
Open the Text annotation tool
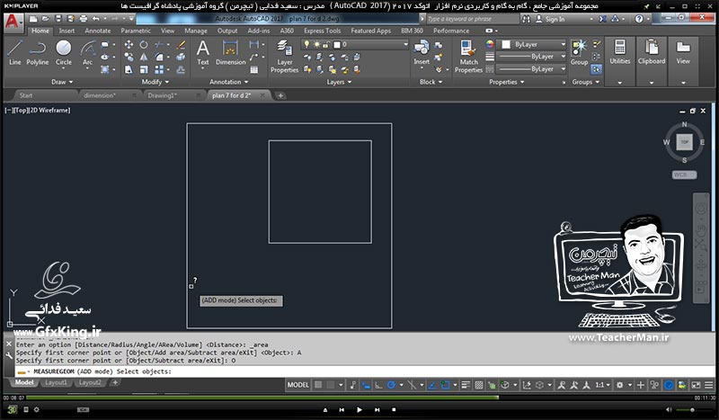(x=203, y=52)
